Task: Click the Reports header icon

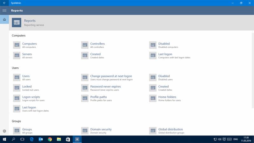Action: 17,22
